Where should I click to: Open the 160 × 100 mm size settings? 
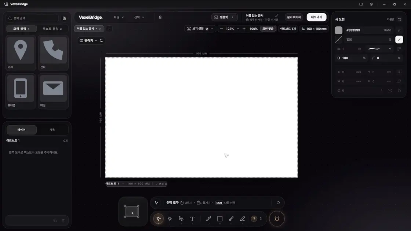tap(314, 29)
